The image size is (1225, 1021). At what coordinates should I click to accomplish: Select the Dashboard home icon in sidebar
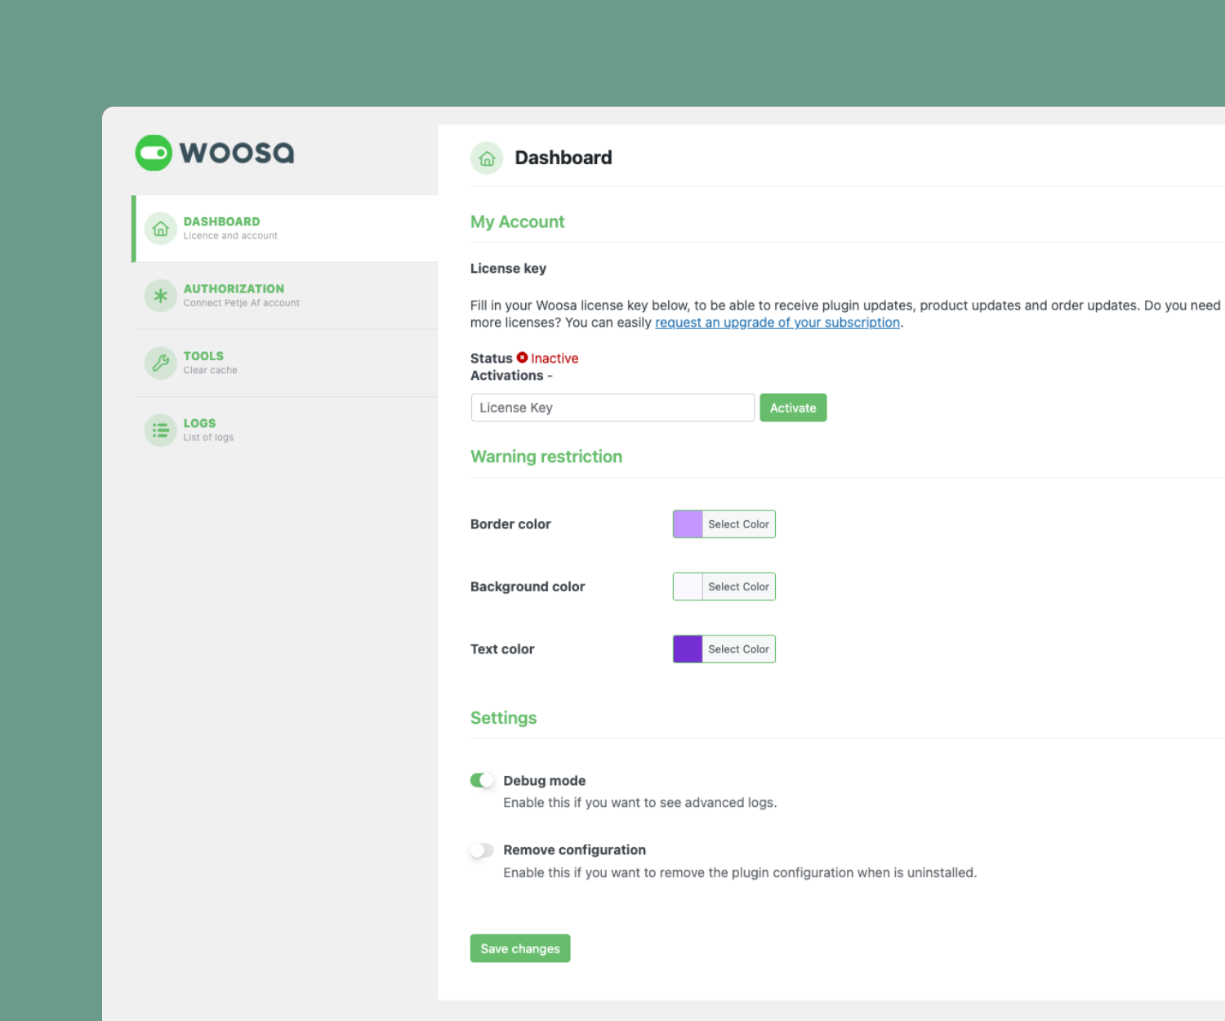tap(160, 229)
